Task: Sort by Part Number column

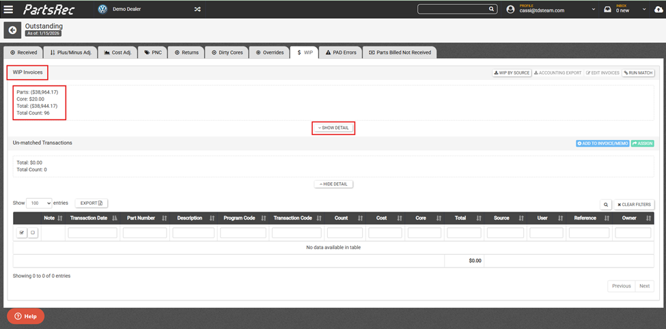Action: point(165,218)
